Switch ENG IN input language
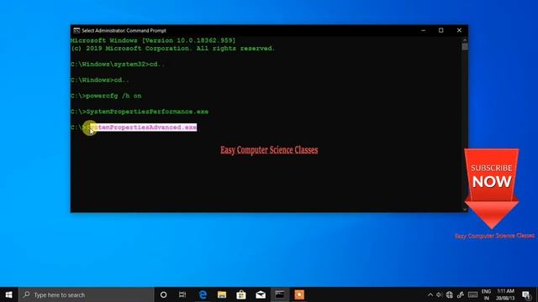This screenshot has height=302, width=538. [486, 294]
